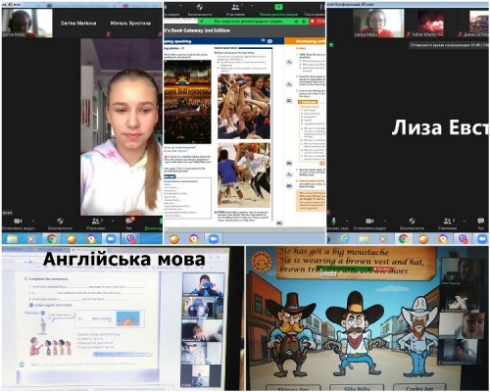490x392 pixels.
Task: Select Larisa Mialo thumbnail in top-right window
Action: tap(378, 23)
